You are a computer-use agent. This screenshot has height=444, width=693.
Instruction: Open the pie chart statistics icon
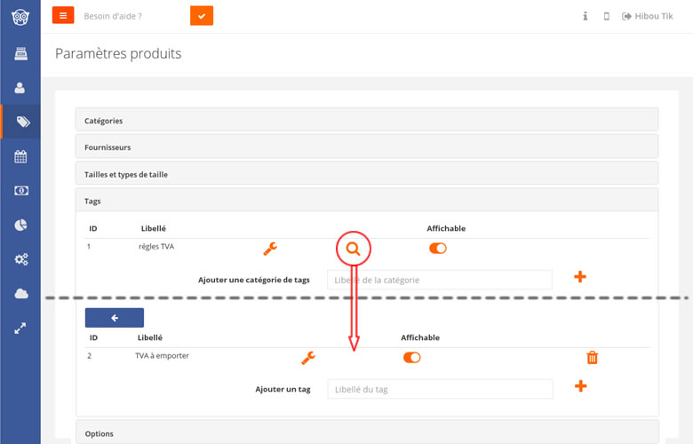point(20,225)
